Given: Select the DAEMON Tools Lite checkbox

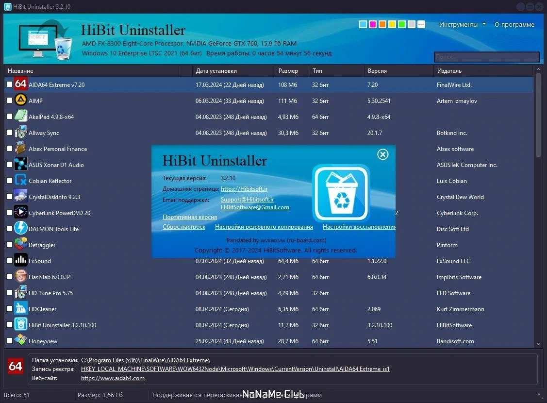Looking at the screenshot, I should point(9,229).
